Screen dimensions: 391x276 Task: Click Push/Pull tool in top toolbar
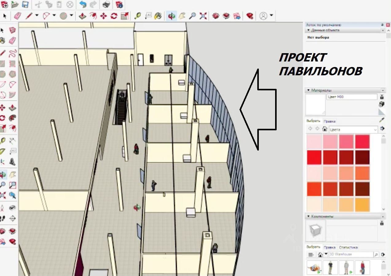click(82, 16)
